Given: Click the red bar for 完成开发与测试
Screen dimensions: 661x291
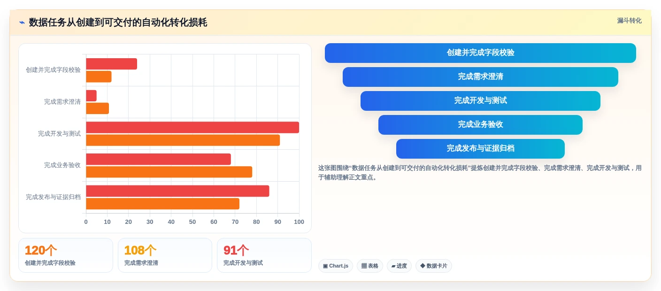Looking at the screenshot, I should pyautogui.click(x=192, y=128).
